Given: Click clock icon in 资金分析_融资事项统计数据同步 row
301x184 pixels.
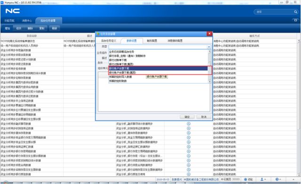Looking at the screenshot, I should click(x=189, y=124).
